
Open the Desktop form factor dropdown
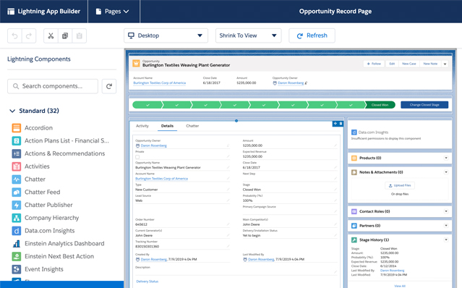point(166,35)
